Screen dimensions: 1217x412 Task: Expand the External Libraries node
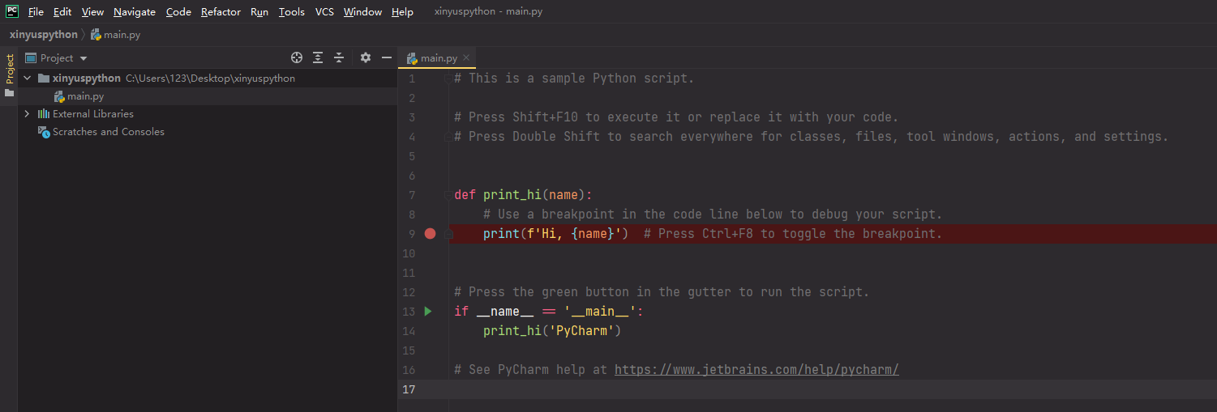pyautogui.click(x=27, y=114)
